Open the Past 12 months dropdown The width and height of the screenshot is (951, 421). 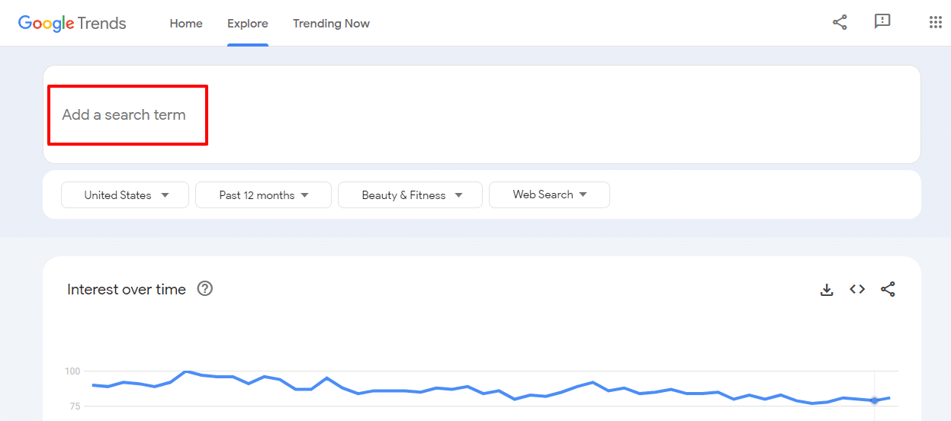point(263,195)
